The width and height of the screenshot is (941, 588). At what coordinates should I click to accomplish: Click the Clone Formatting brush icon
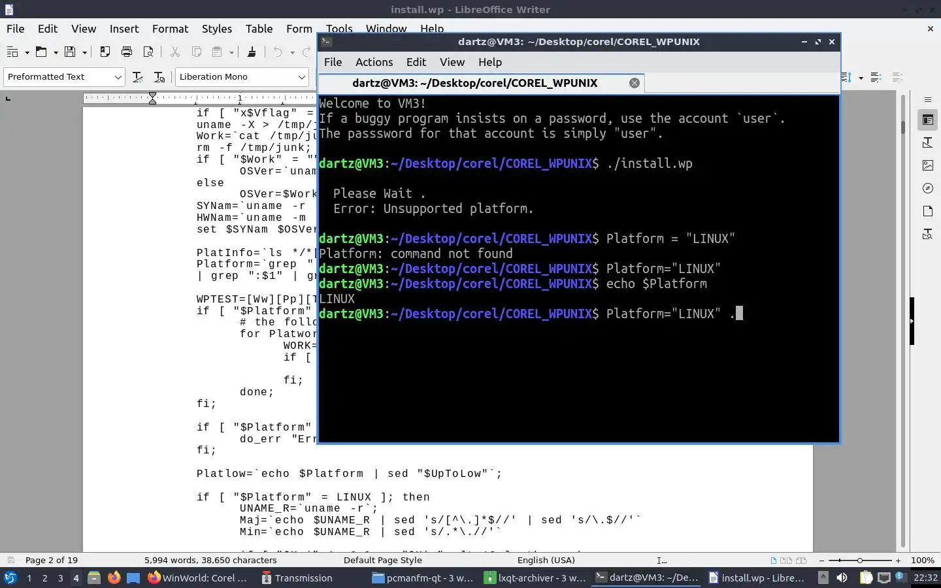coord(252,52)
